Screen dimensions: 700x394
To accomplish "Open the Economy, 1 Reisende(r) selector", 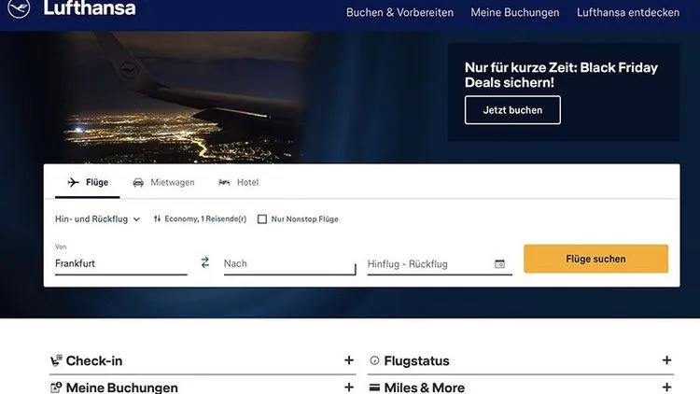I will coord(200,218).
